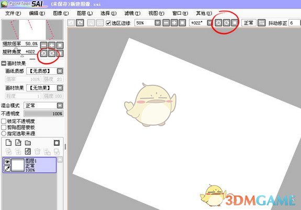Zoom in with navigator panel plus button

(52, 45)
